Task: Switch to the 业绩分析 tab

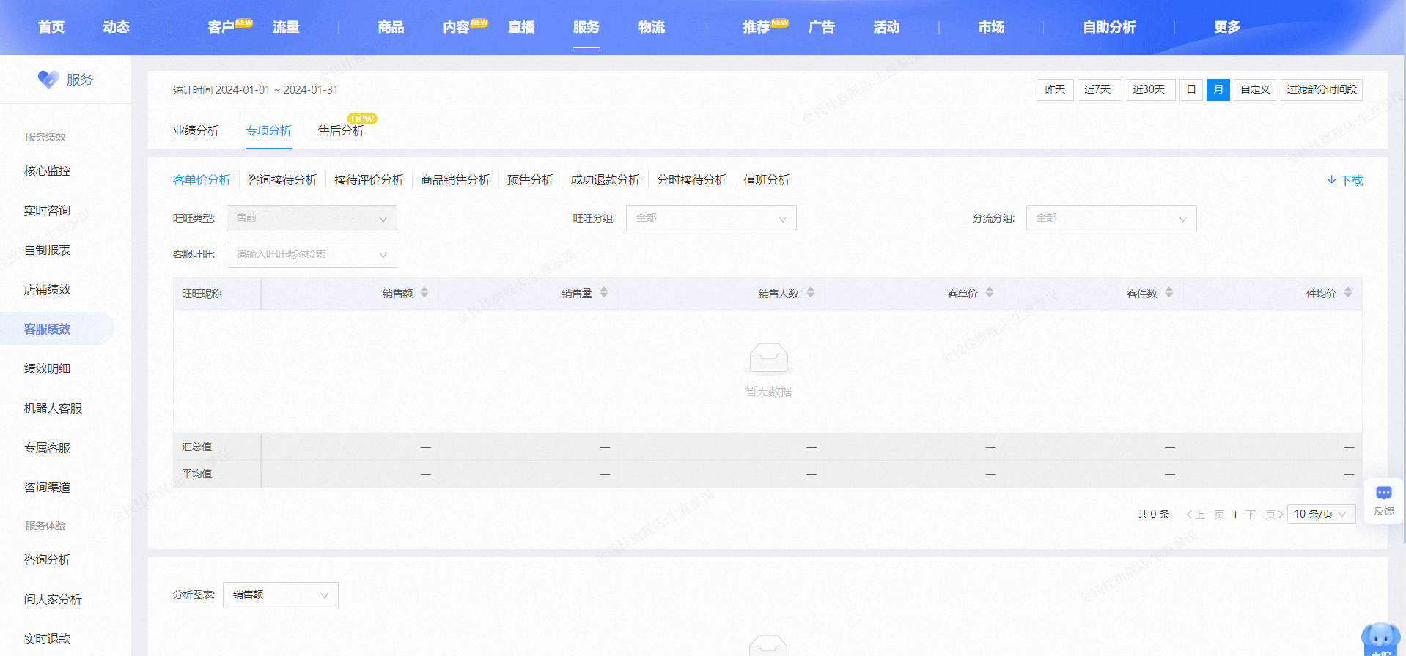Action: point(196,131)
